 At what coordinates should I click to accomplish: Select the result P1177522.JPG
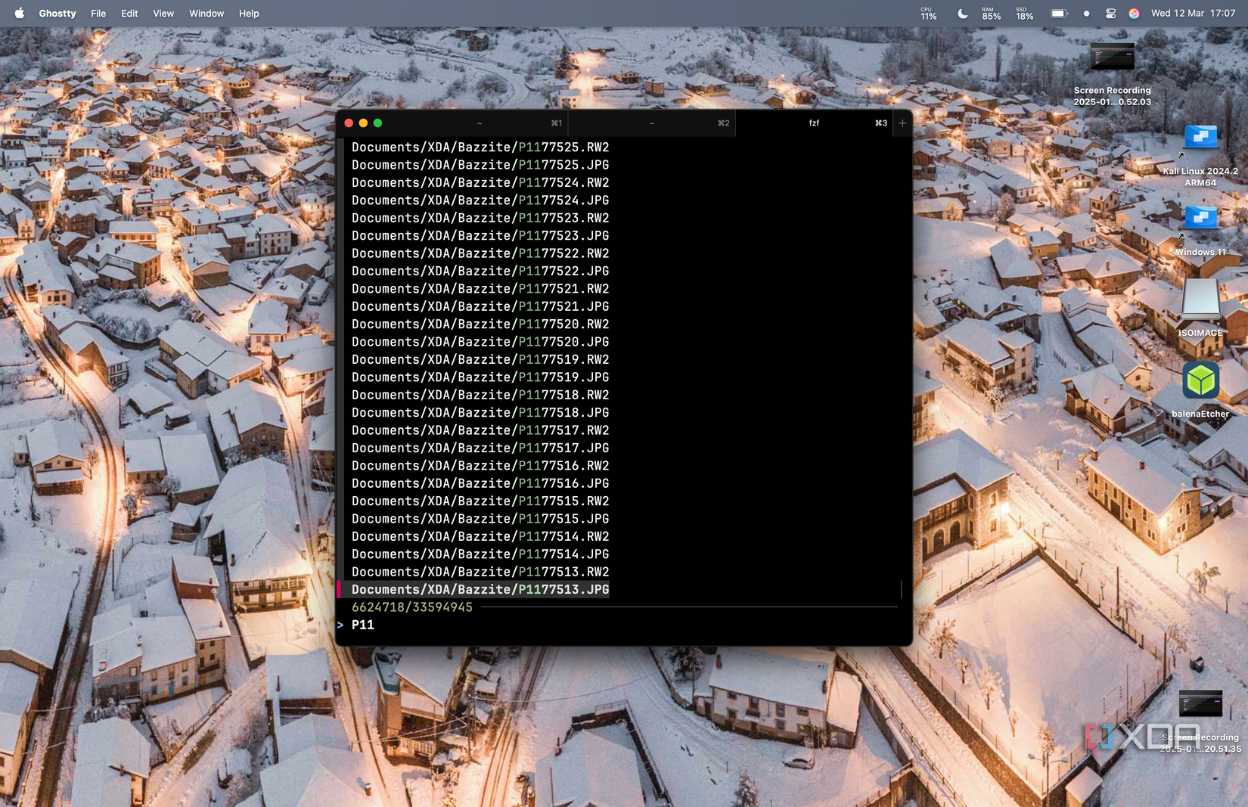point(480,272)
